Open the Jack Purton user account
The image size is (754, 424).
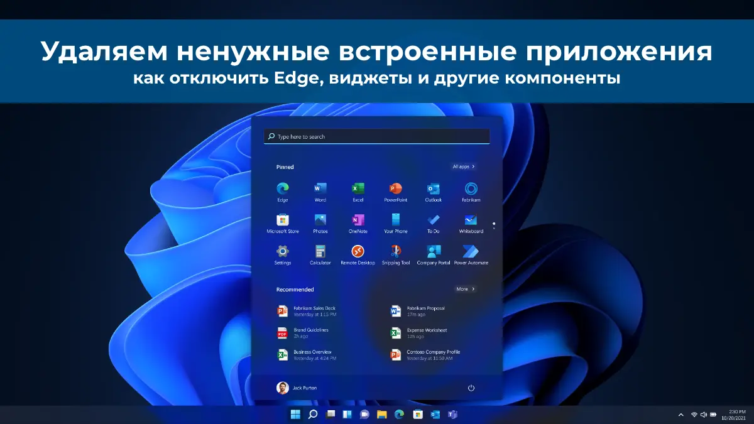coord(297,388)
